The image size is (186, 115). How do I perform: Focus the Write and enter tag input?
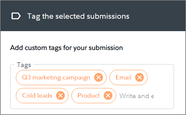click(x=136, y=96)
